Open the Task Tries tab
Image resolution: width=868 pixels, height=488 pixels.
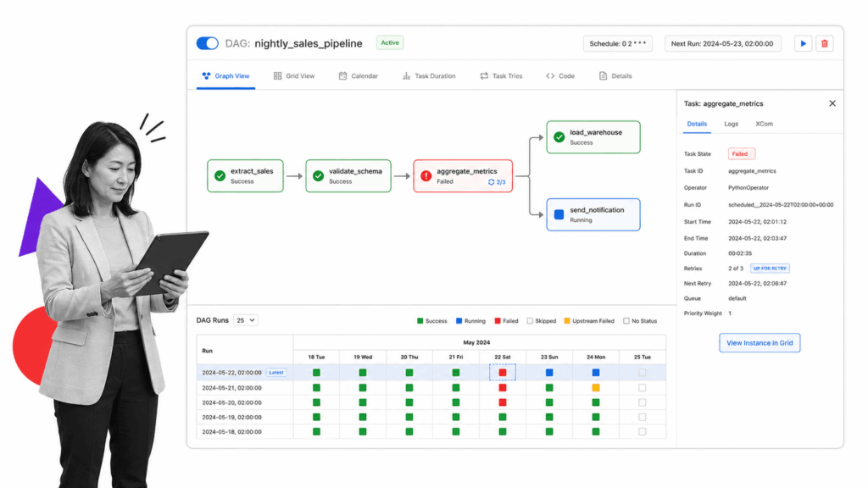pos(501,75)
